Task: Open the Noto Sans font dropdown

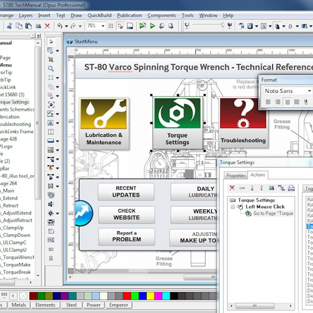Action: coord(309,91)
